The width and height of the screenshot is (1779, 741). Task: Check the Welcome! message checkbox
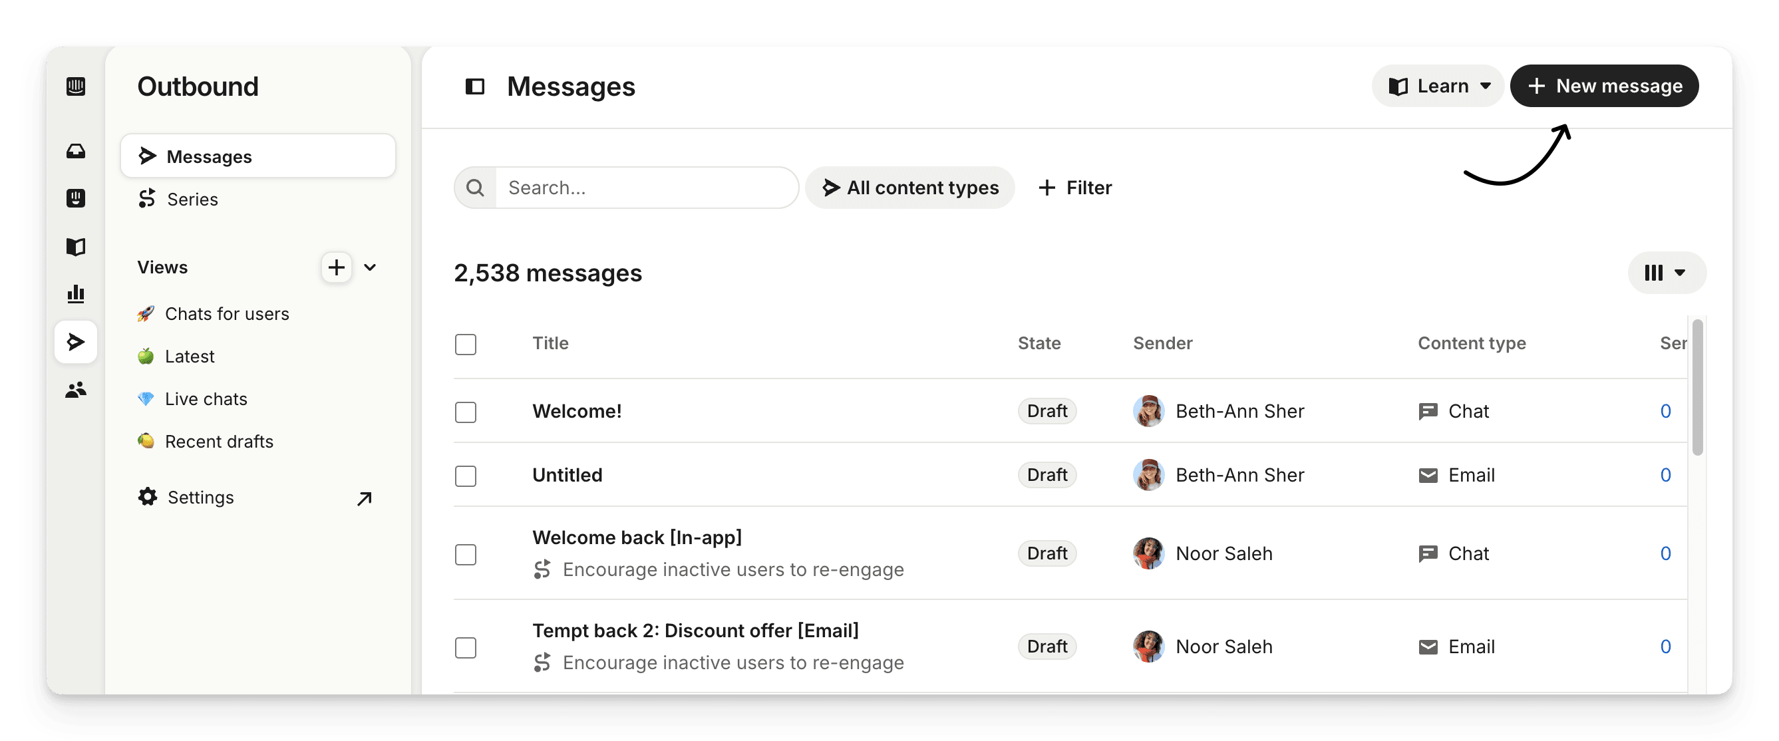466,412
